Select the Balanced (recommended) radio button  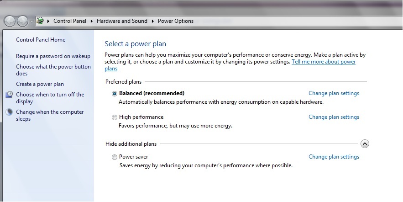point(115,94)
